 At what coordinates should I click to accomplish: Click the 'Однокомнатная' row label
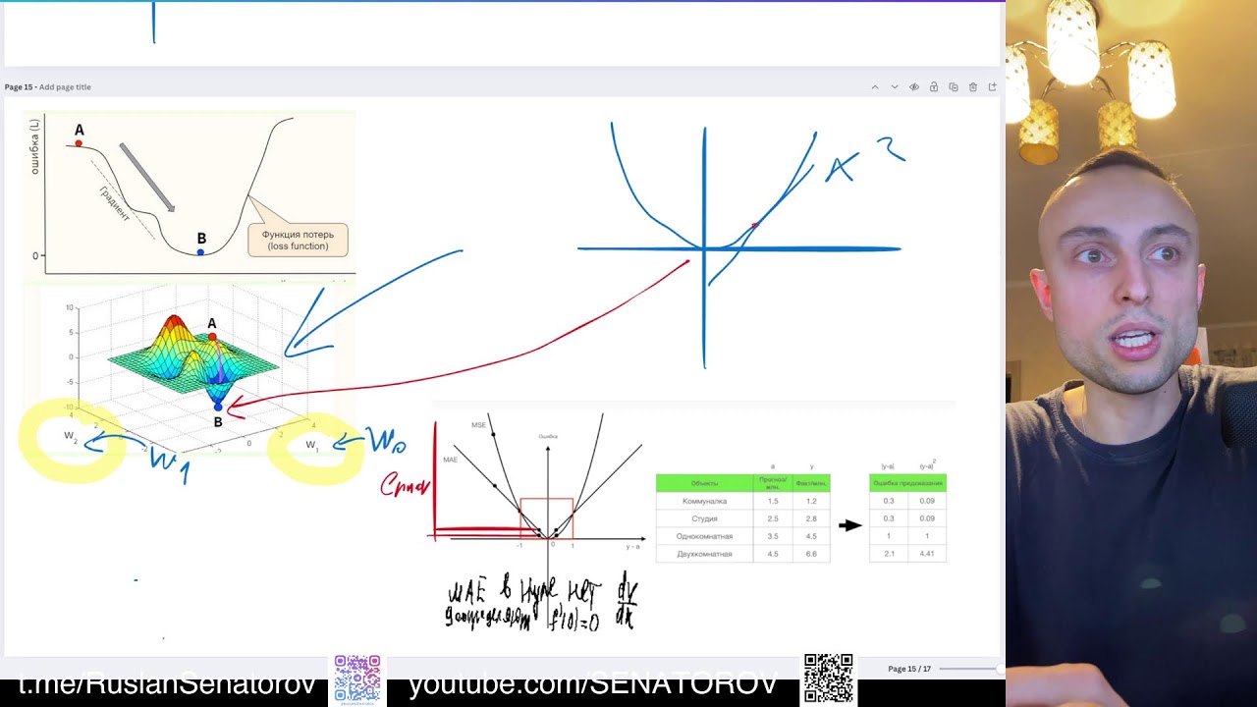[x=704, y=536]
